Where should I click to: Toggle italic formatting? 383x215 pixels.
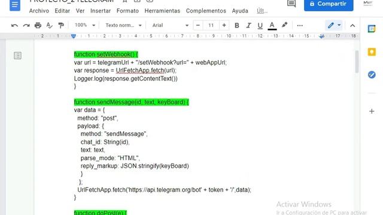tap(249, 25)
